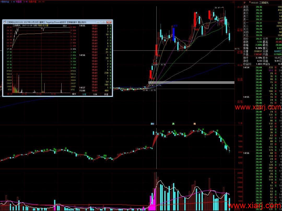Click the 230 volume tick in popup list
282x211 pixels.
coord(106,73)
